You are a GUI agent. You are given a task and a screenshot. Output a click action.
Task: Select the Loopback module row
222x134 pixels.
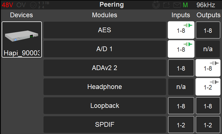click(105, 106)
